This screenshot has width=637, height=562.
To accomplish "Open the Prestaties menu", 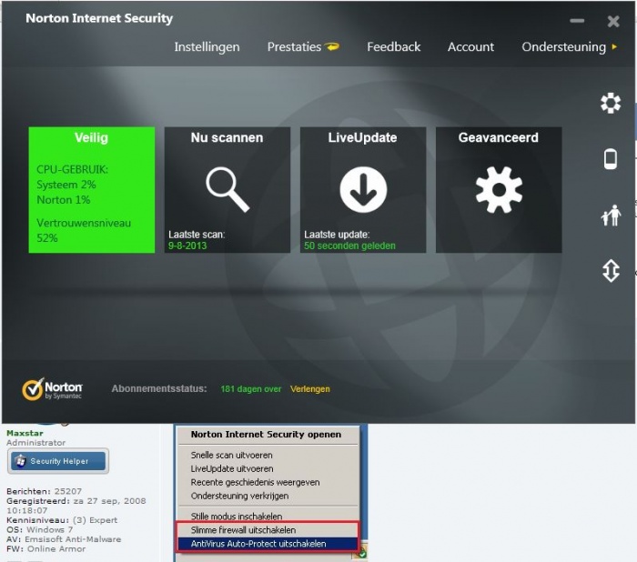I will tap(294, 47).
